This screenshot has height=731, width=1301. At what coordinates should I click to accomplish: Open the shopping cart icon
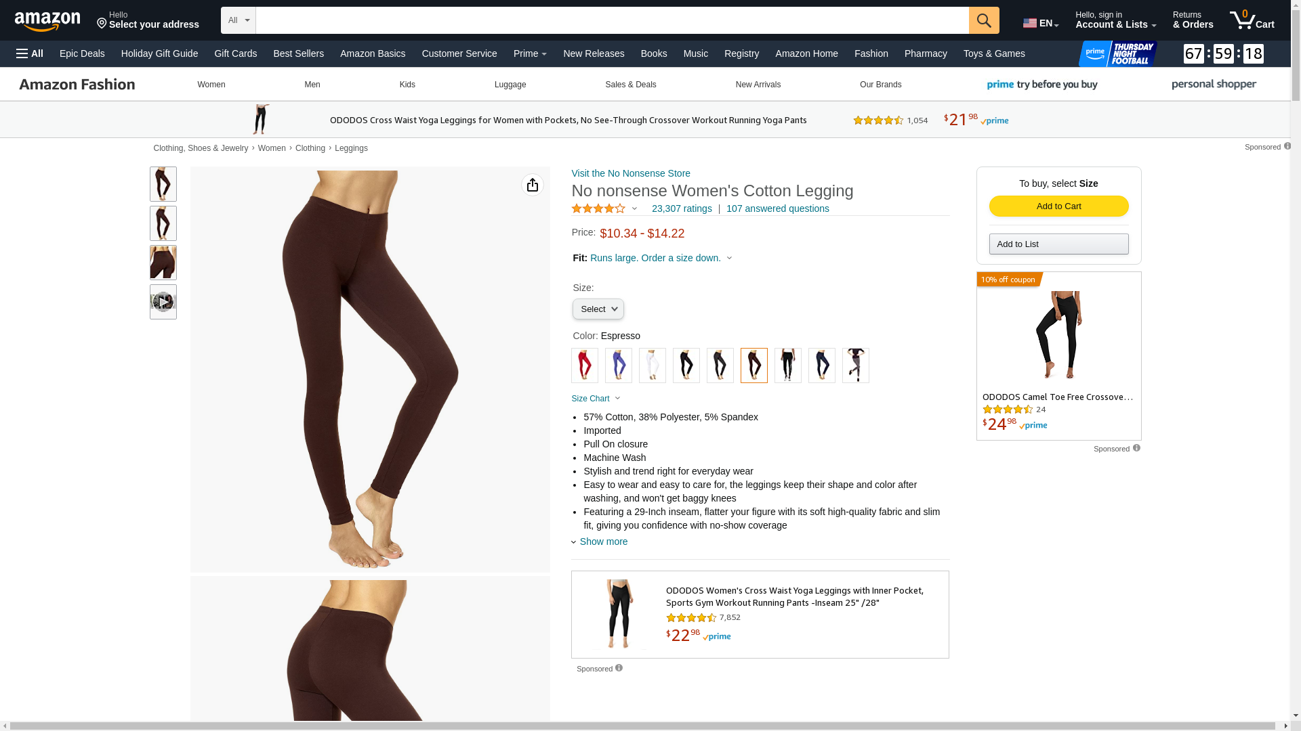coord(1252,20)
